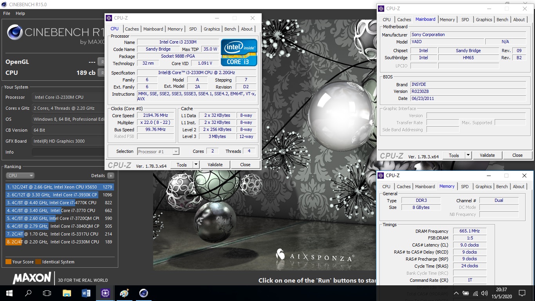
Task: Open volume tray icon
Action: coord(485,293)
